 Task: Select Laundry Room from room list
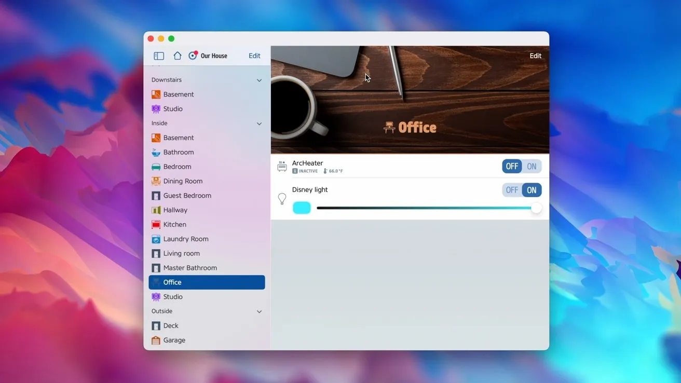(x=185, y=239)
